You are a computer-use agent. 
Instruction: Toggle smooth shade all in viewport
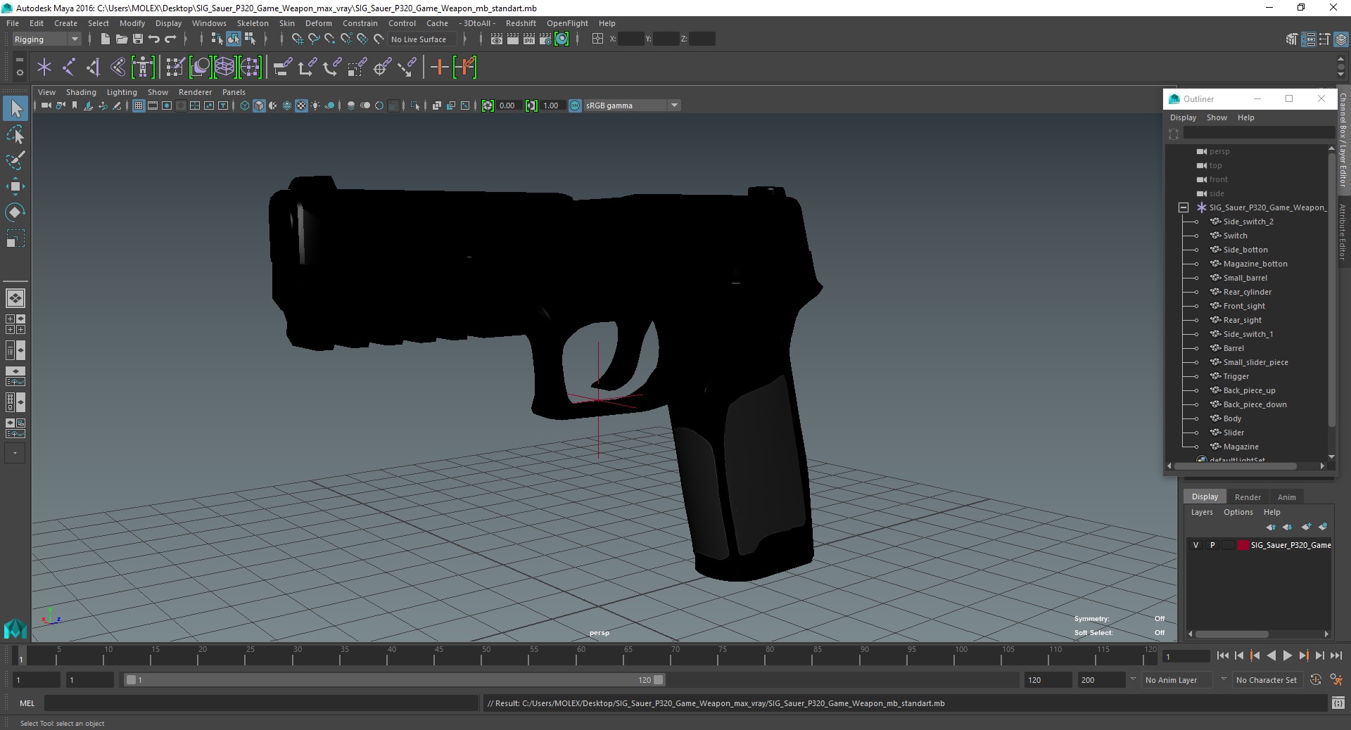(259, 105)
